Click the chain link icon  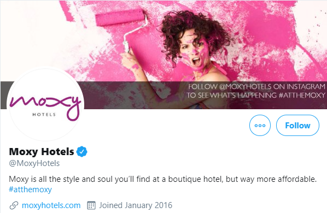pyautogui.click(x=14, y=205)
